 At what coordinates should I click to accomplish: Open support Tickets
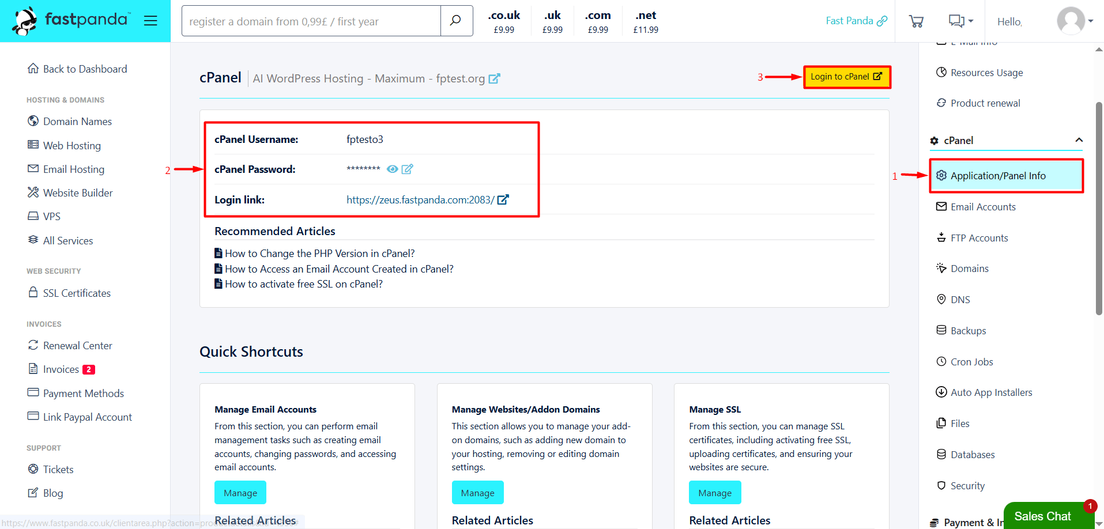tap(50, 469)
